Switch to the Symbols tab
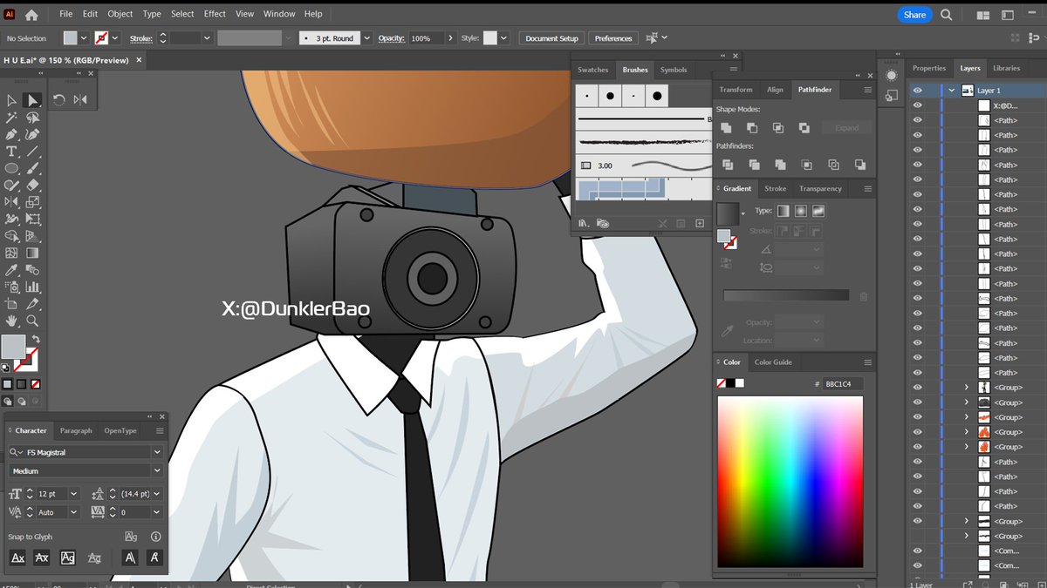 pos(674,70)
